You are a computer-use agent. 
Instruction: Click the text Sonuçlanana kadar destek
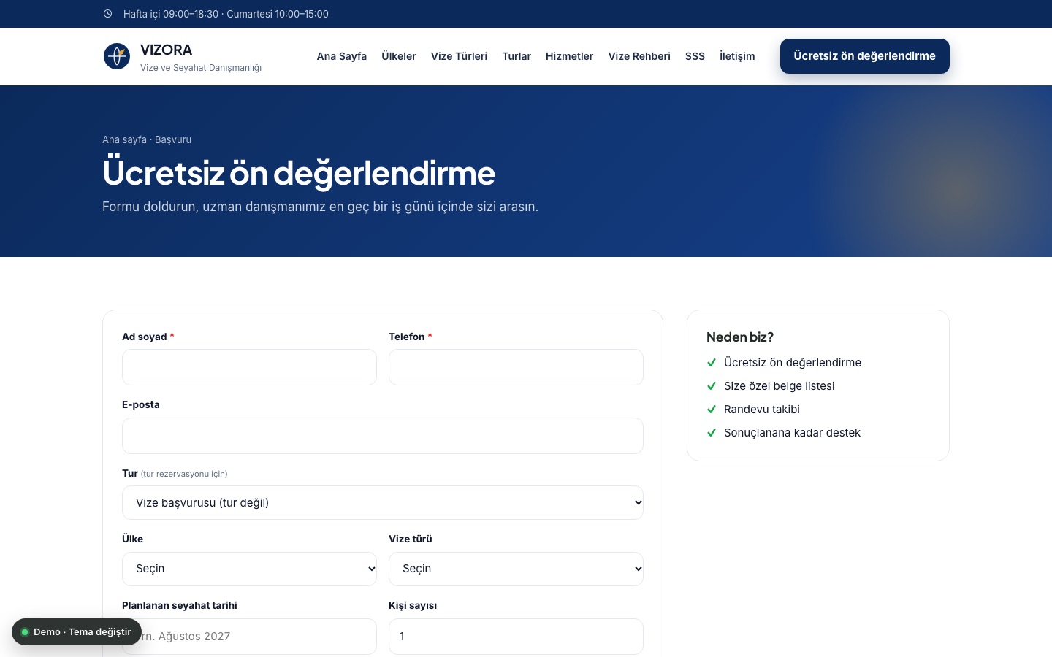(792, 433)
